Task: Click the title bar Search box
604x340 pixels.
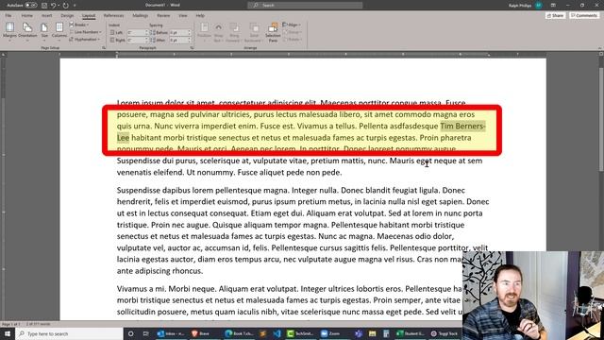Action: tap(305, 5)
